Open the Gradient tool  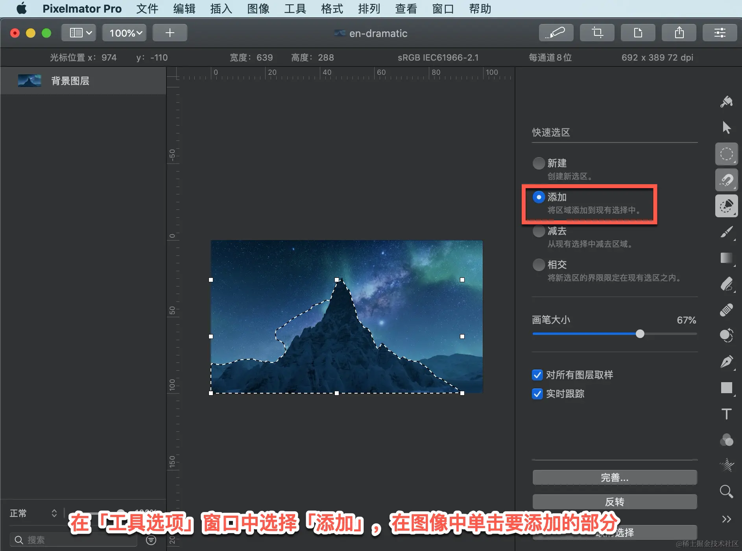click(726, 258)
